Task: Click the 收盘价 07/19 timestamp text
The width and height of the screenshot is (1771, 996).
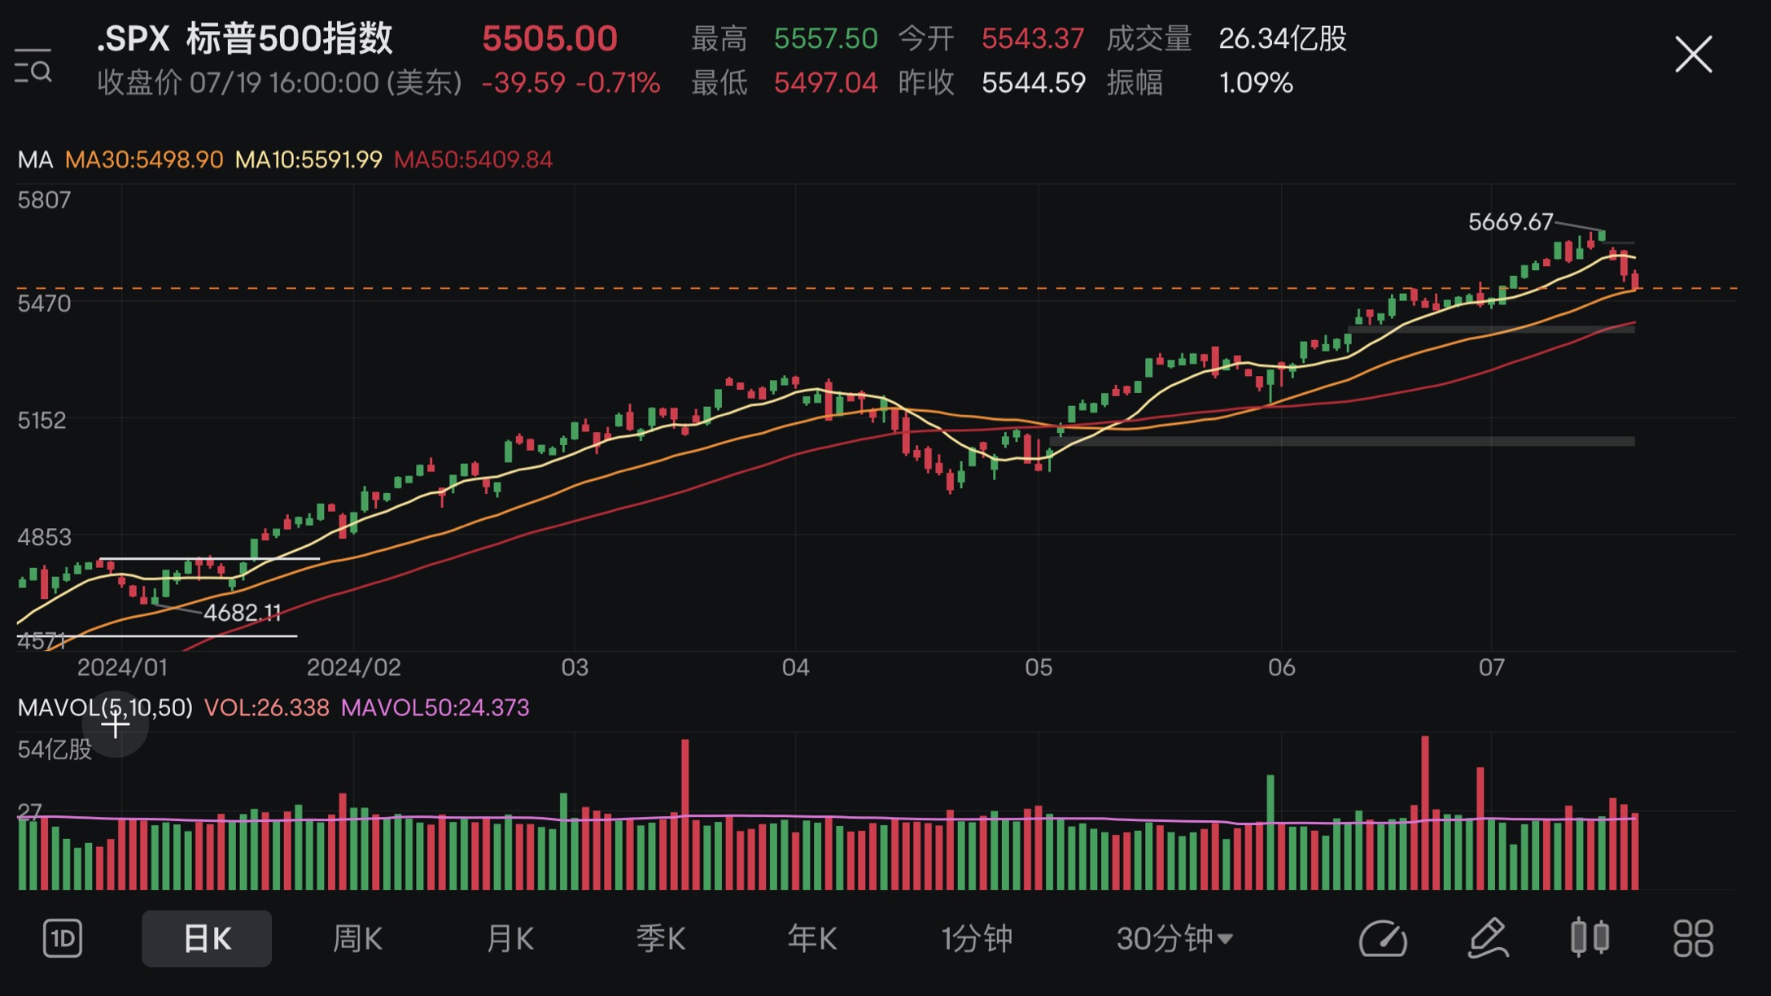Action: [x=280, y=83]
